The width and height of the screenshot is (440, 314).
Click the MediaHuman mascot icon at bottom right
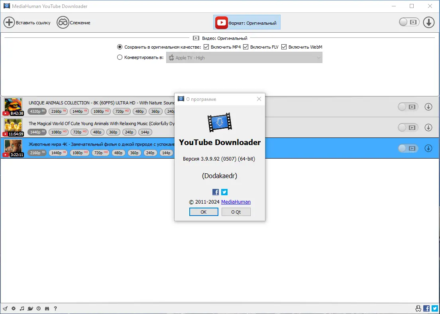(418, 308)
